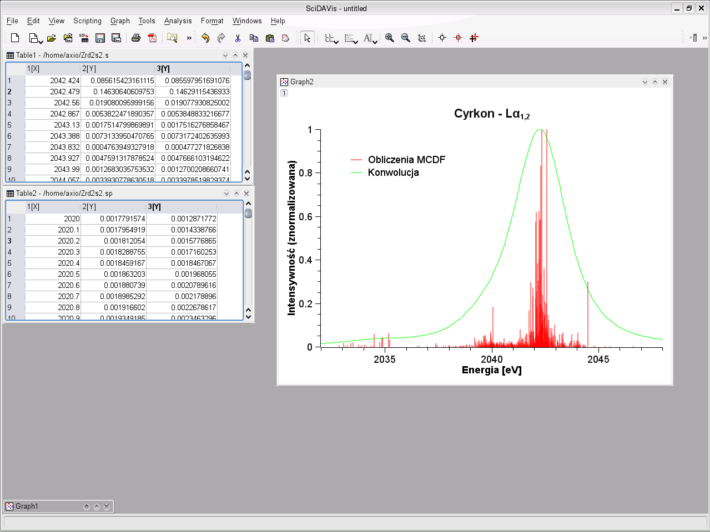The width and height of the screenshot is (710, 532).
Task: Select Table2 cell 0.001812054
Action: click(x=113, y=241)
